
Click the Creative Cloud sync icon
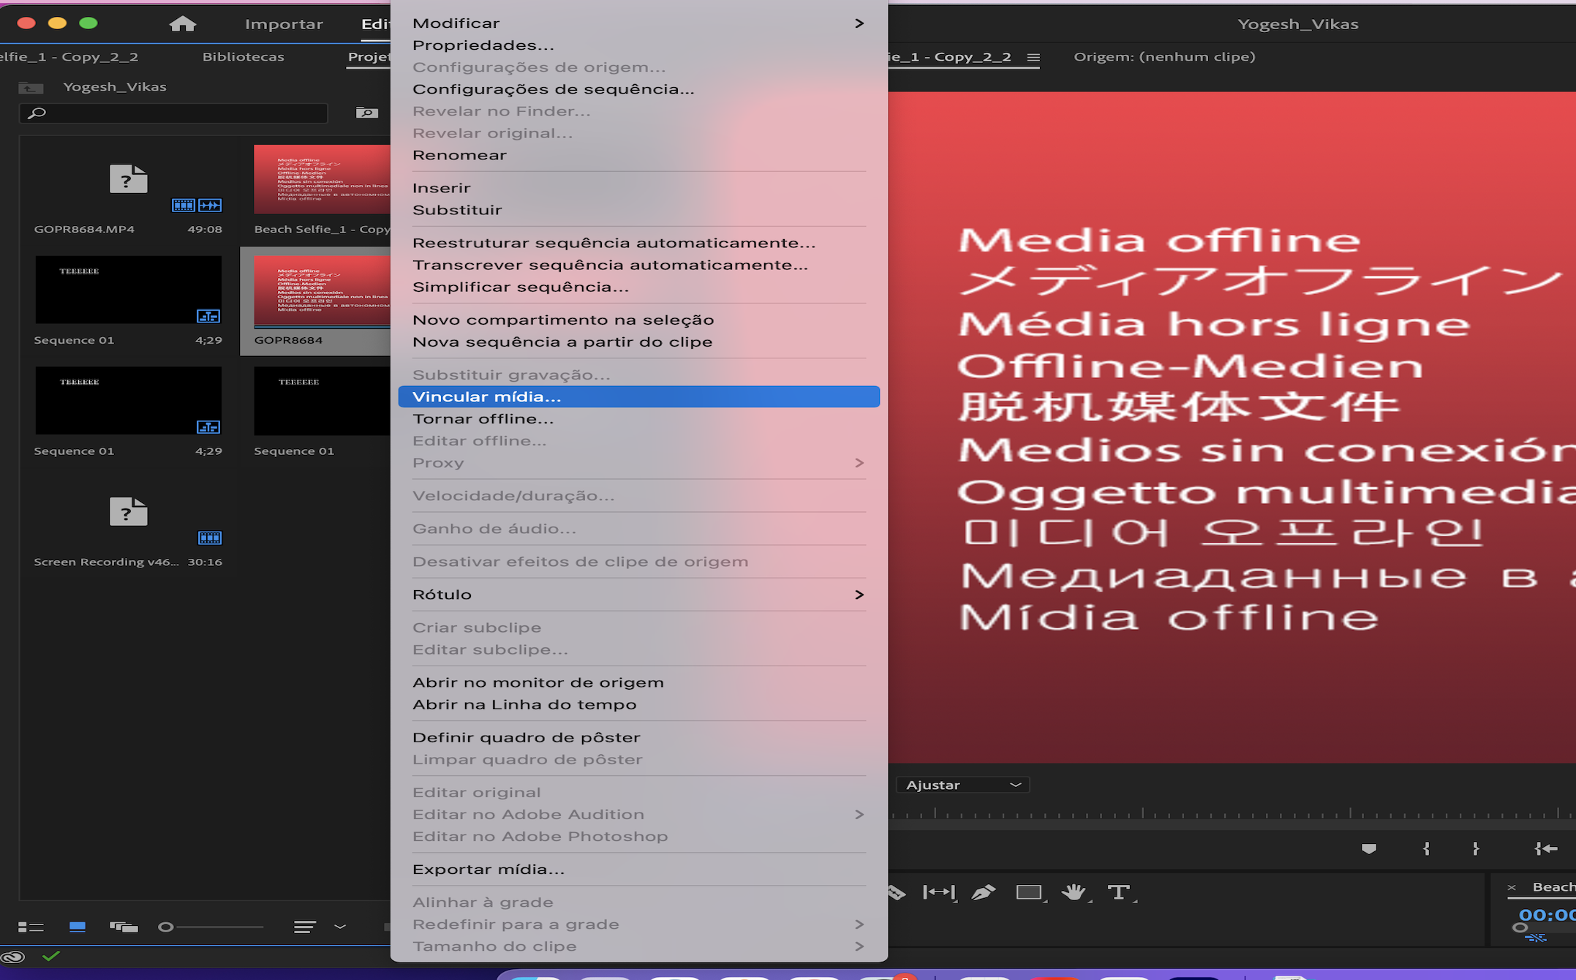[15, 955]
